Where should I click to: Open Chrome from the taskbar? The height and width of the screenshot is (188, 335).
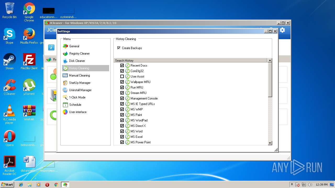coord(56,185)
